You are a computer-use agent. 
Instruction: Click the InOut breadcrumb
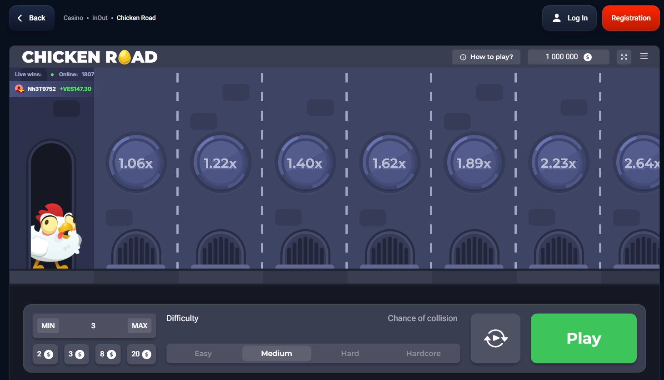click(100, 18)
